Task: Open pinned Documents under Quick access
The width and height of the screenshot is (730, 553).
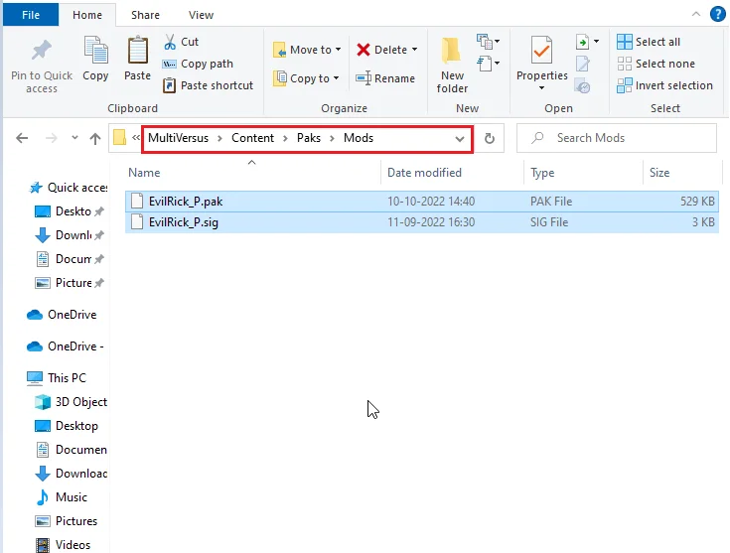Action: (x=70, y=259)
